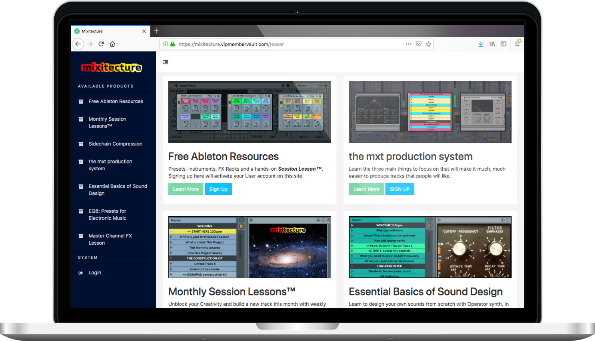Click the login arrow icon in the sidebar

(81, 273)
